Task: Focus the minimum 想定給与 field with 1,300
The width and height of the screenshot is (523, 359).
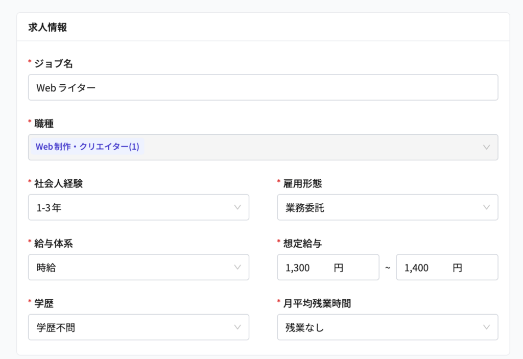Action: click(x=306, y=268)
